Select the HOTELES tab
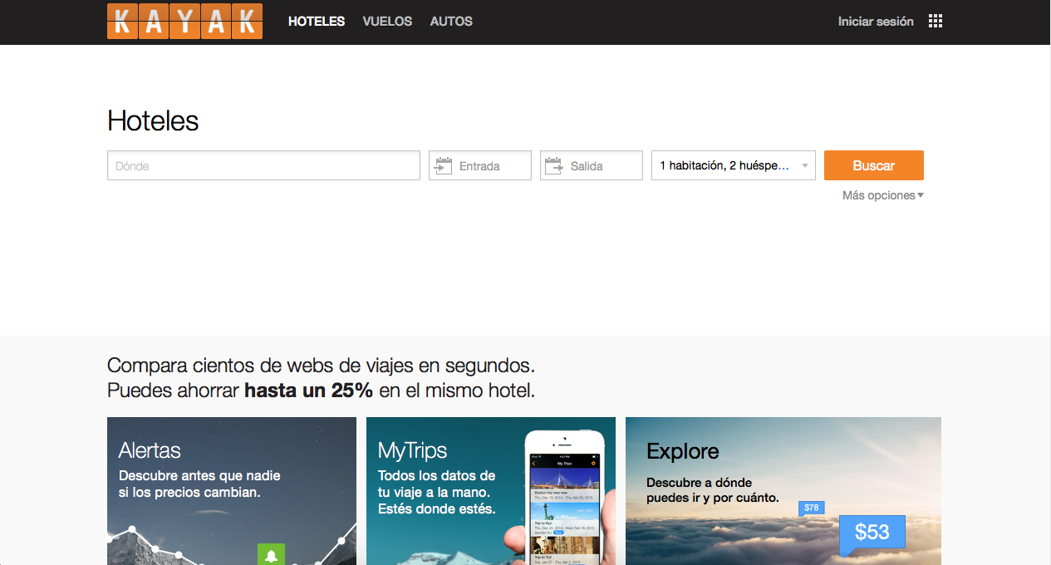Image resolution: width=1051 pixels, height=565 pixels. tap(317, 22)
